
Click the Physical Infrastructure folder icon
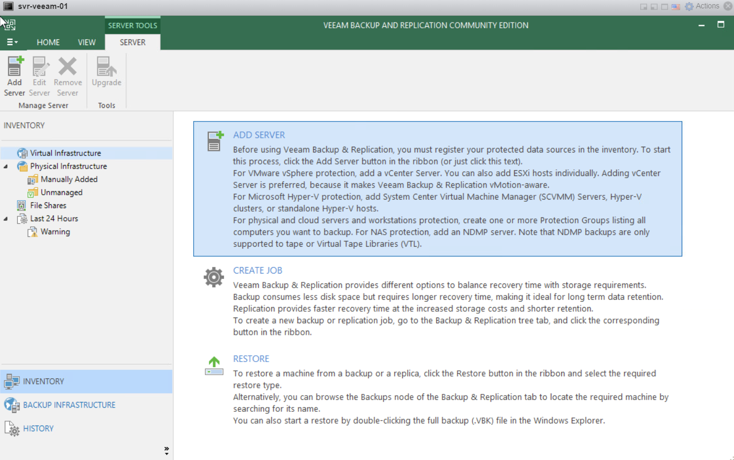click(x=22, y=166)
